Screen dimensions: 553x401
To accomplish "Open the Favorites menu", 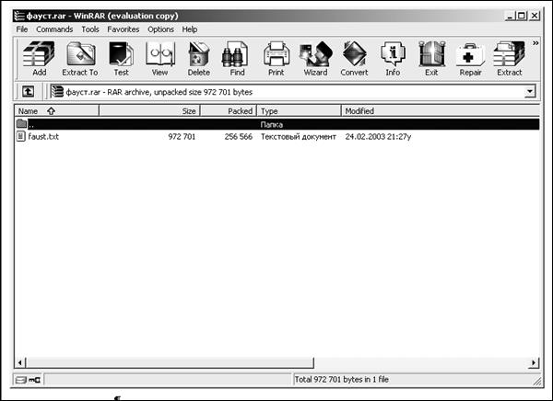I will [124, 29].
